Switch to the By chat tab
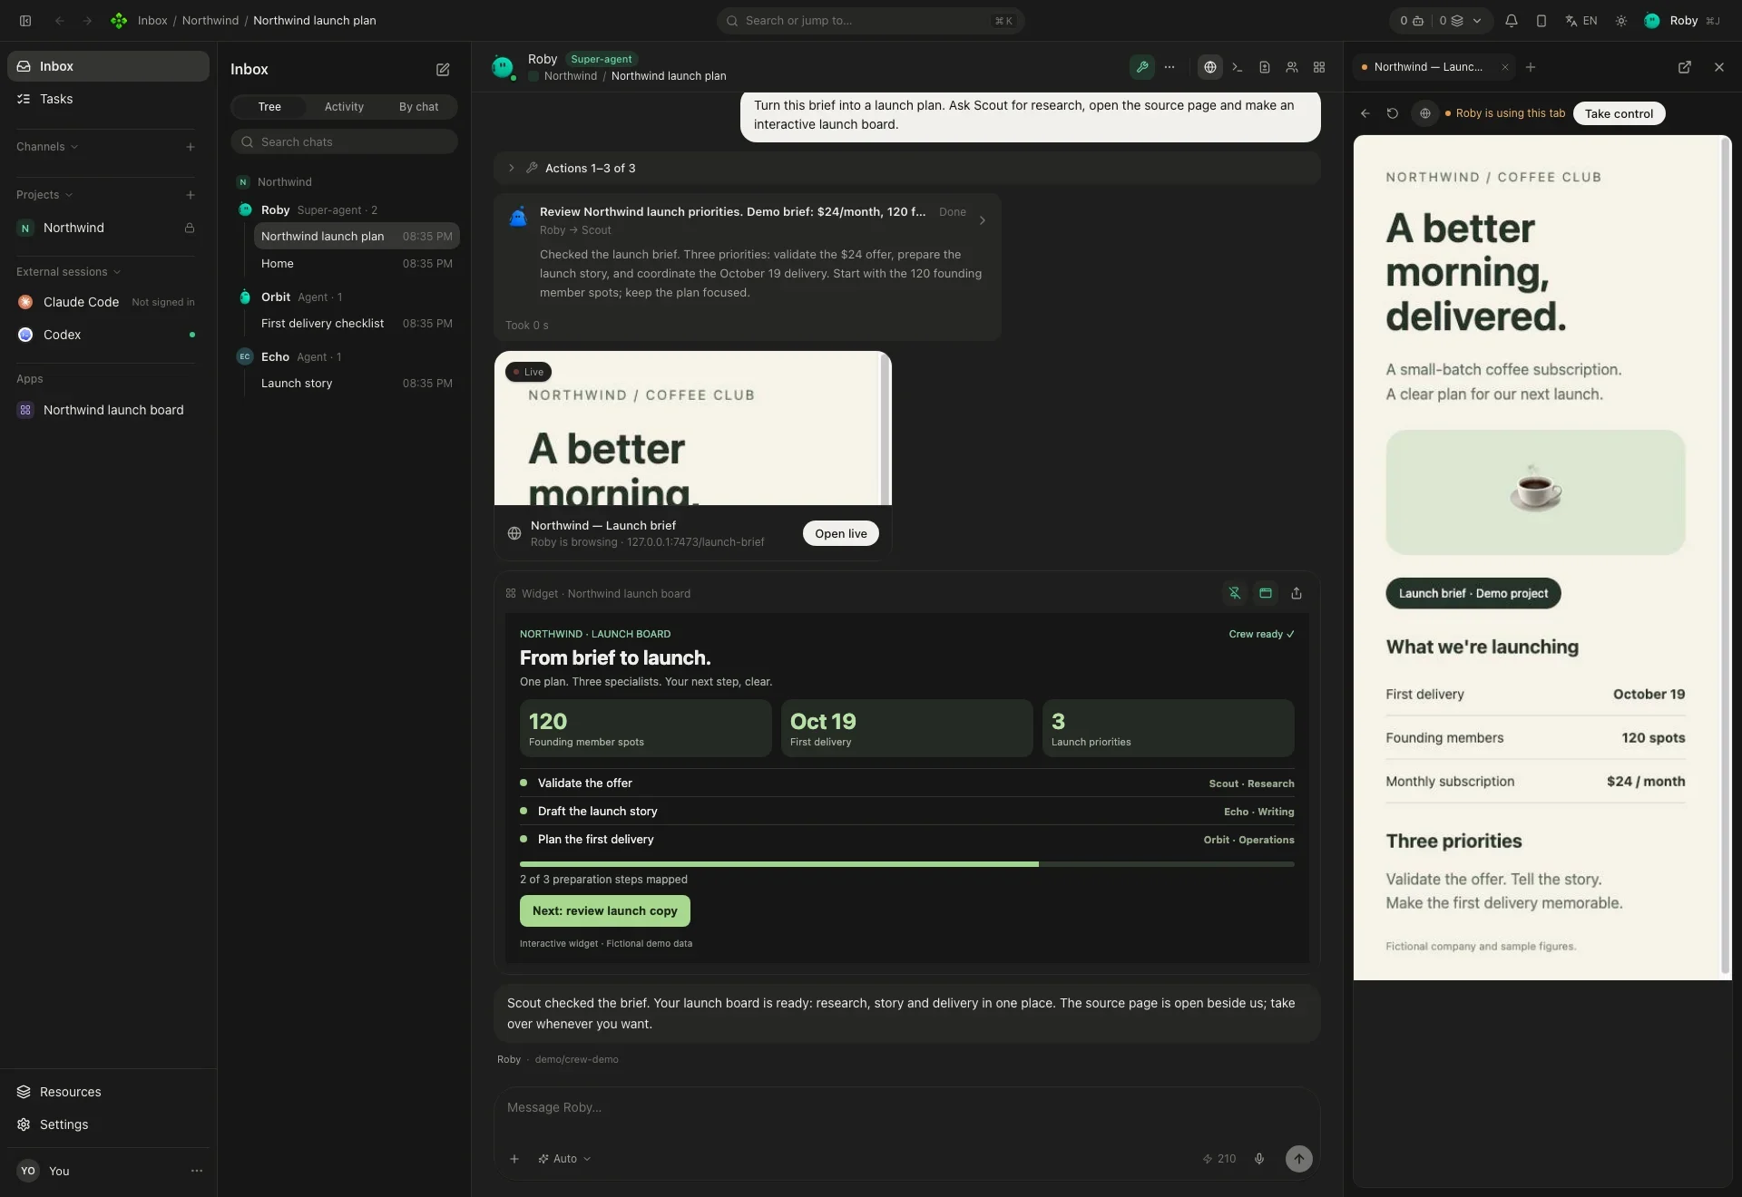This screenshot has height=1197, width=1742. (x=418, y=107)
